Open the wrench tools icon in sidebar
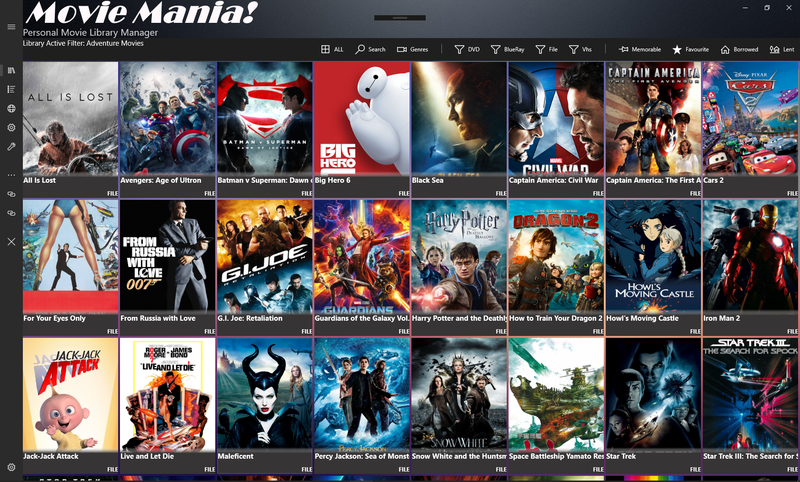Image resolution: width=800 pixels, height=482 pixels. [11, 147]
